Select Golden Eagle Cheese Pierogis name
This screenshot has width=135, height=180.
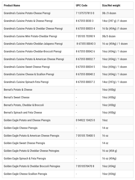(x=21, y=128)
